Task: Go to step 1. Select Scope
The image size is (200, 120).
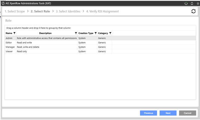Action: 15,11
